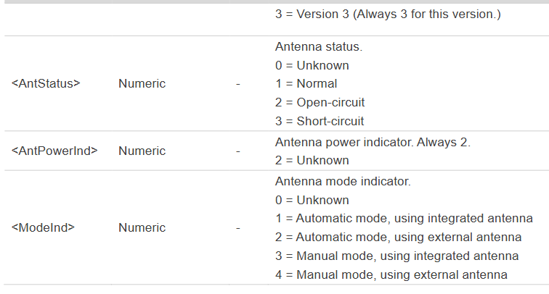Click the "Antenna status." description text
Screen dimensions: 549x294
(318, 46)
